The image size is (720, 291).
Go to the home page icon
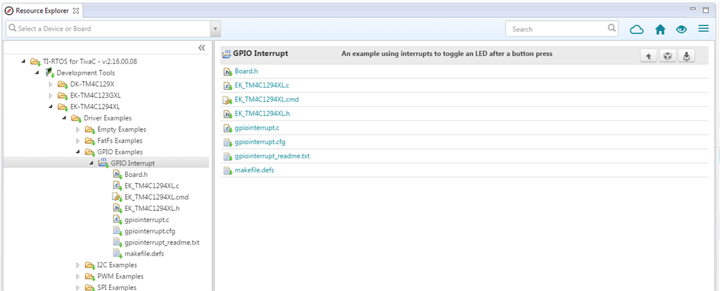tap(660, 29)
